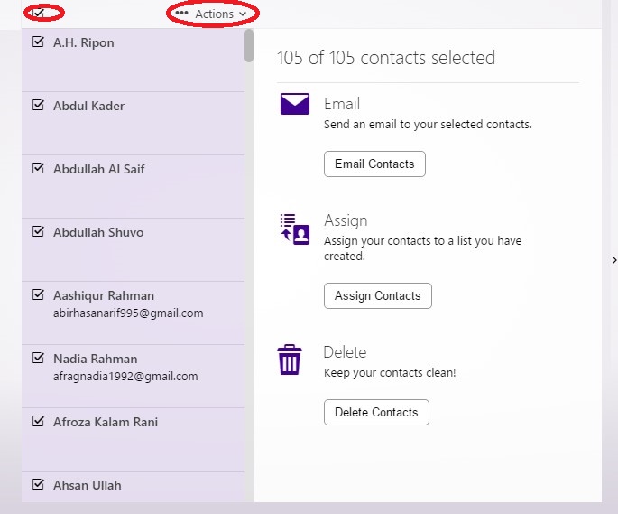618x514 pixels.
Task: Open the Nadia Rahman contact row
Action: [x=96, y=359]
